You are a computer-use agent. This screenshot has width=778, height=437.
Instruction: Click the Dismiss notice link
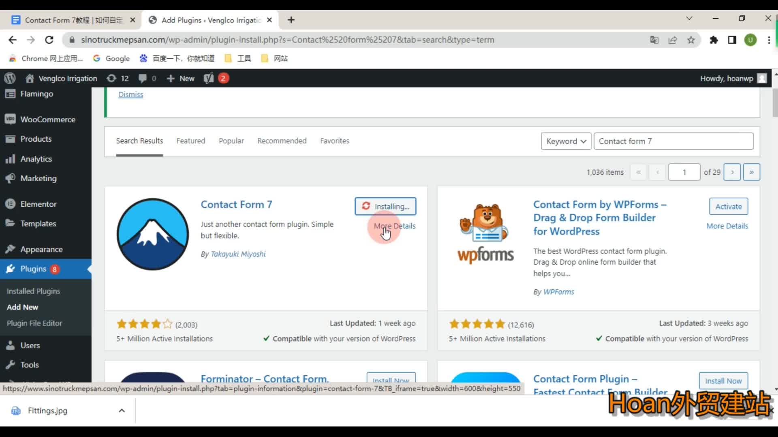[x=130, y=94]
